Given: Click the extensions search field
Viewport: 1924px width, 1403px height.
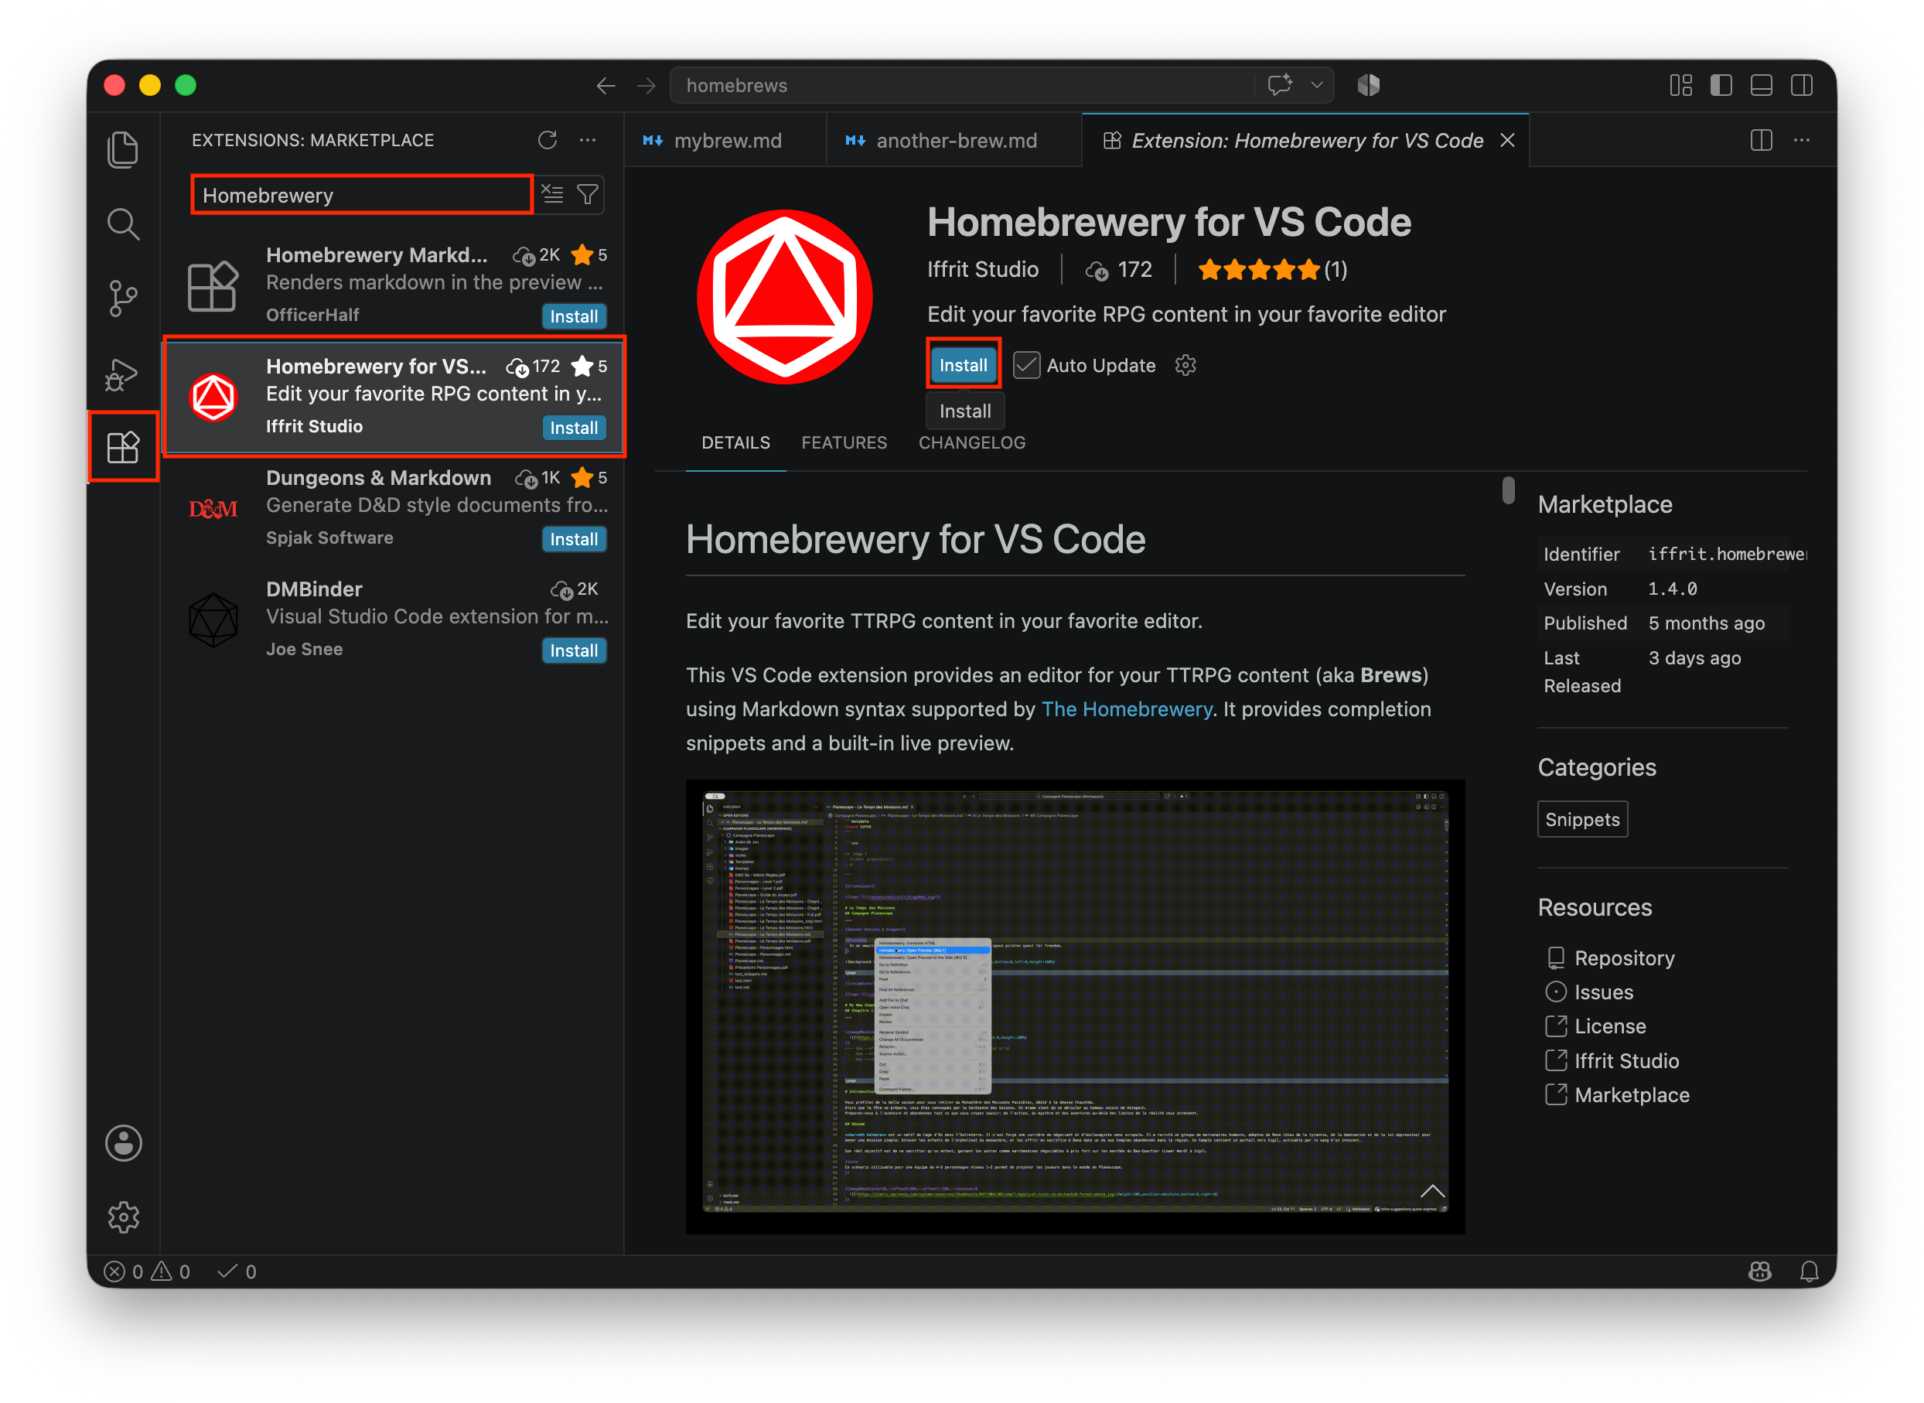Looking at the screenshot, I should (363, 194).
